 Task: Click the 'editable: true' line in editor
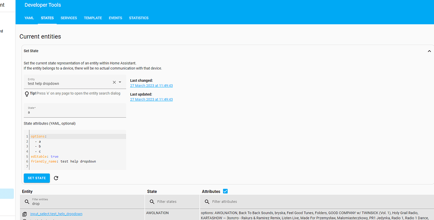pyautogui.click(x=44, y=156)
